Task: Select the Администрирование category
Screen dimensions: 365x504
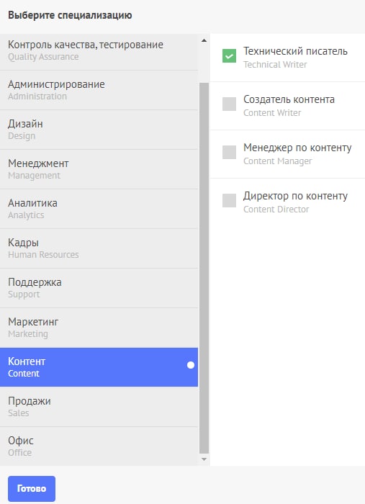Action: click(99, 90)
